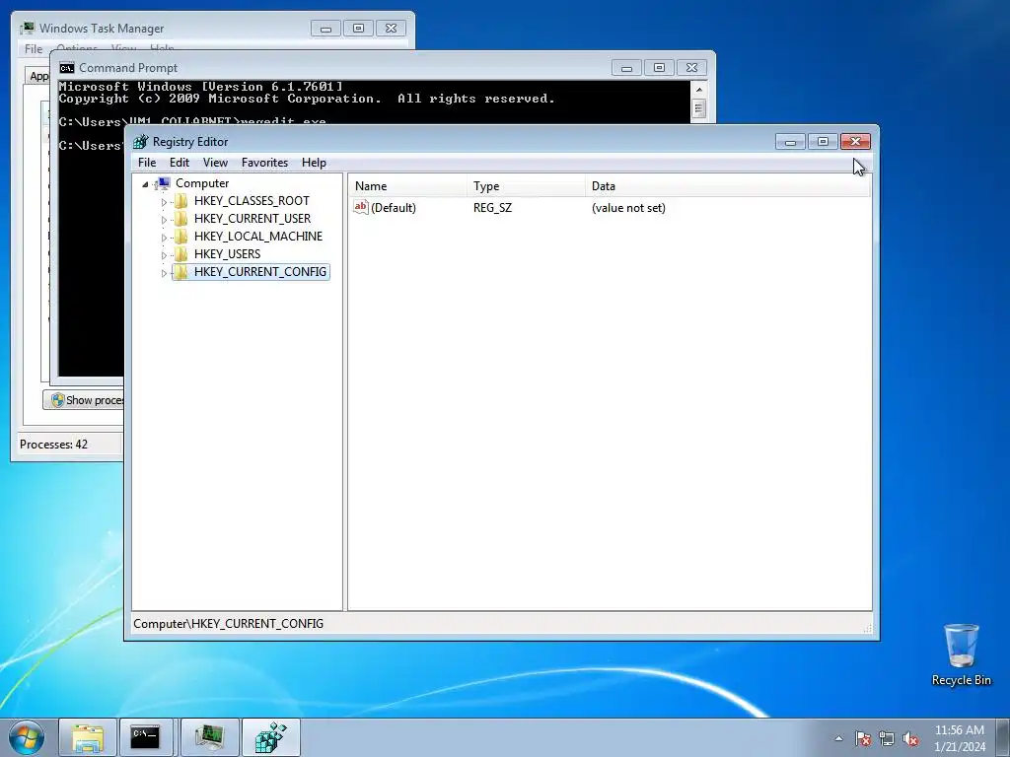Click the Registry Editor resize grip

[x=867, y=628]
